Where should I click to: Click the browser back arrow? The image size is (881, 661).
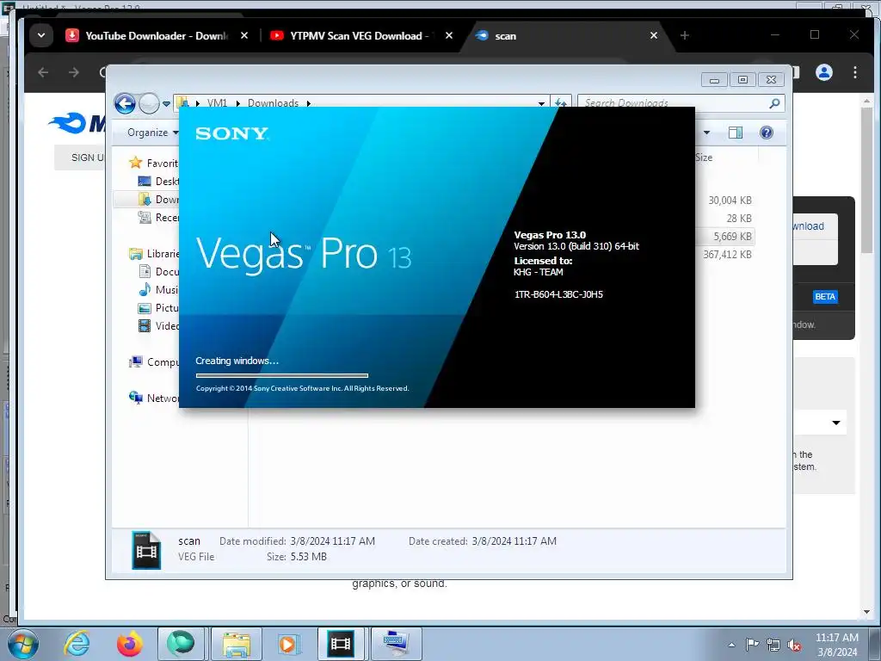click(43, 72)
